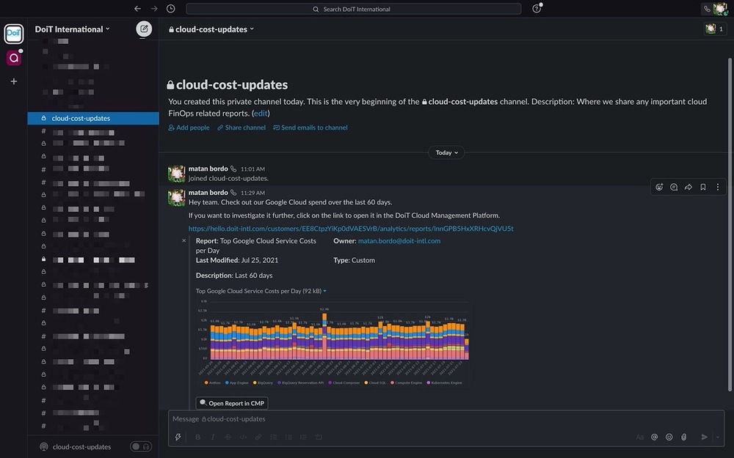The image size is (734, 458).
Task: Open the doit-intl analytics report URL
Action: pos(351,229)
